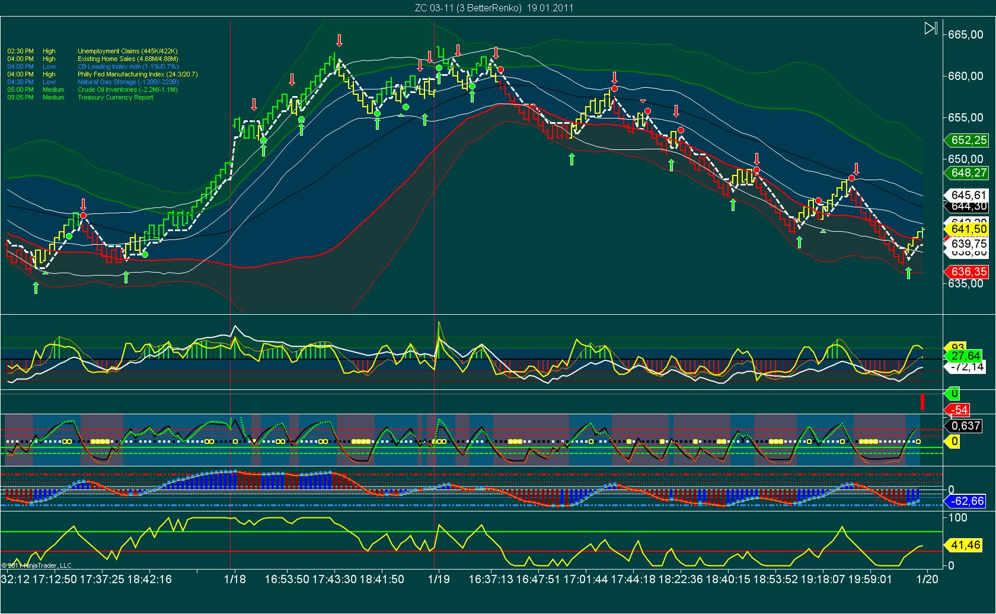Image resolution: width=996 pixels, height=614 pixels.
Task: Select the Treasury Currency Report news row
Action: [80, 98]
